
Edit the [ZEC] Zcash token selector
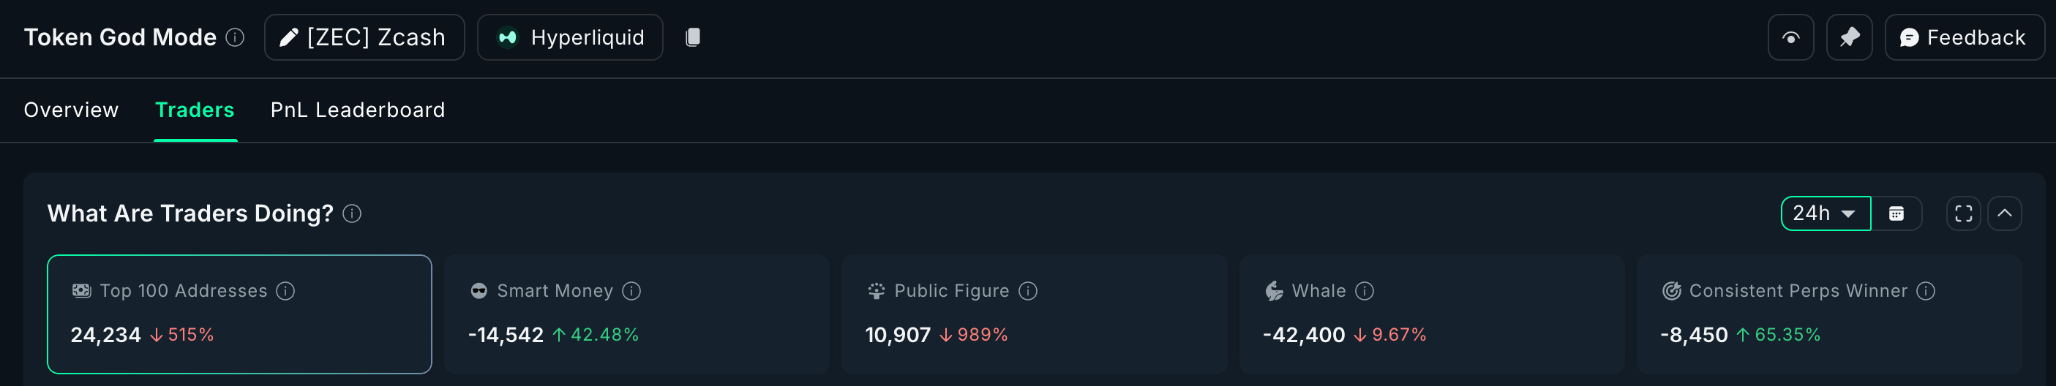tap(364, 37)
